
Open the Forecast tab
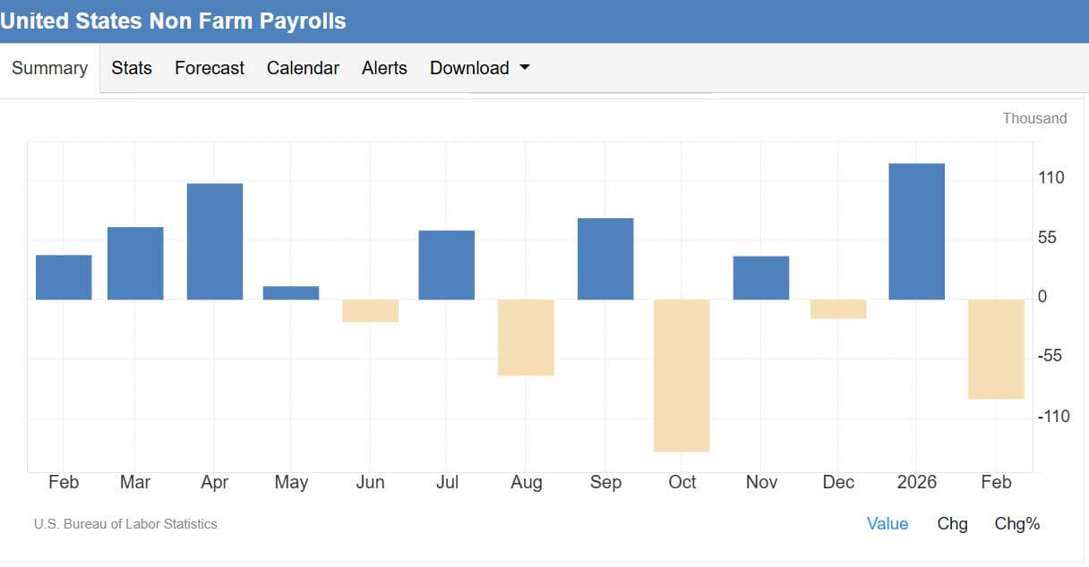(210, 69)
